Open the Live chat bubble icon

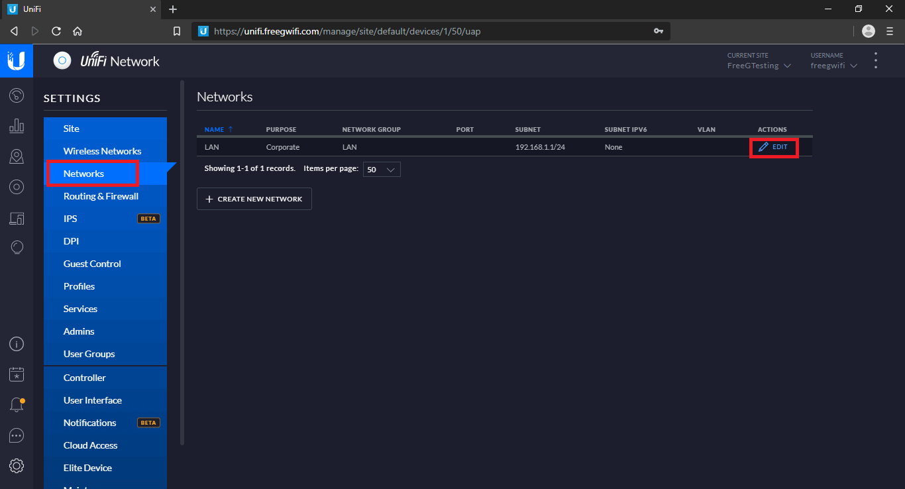17,435
